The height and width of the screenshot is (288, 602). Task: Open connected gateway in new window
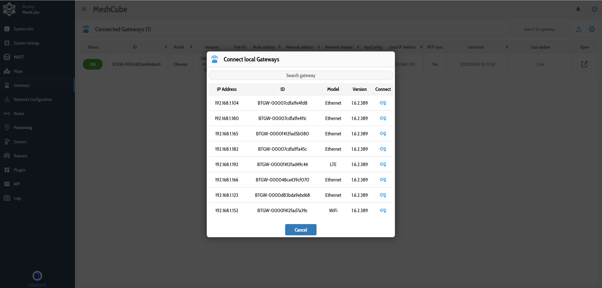pos(584,64)
